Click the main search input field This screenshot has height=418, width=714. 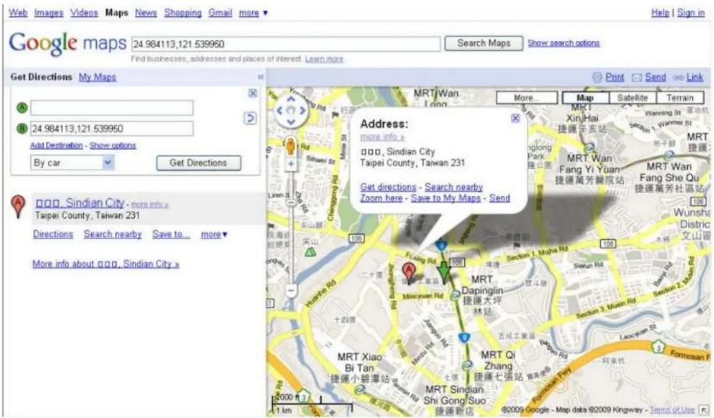tap(286, 44)
